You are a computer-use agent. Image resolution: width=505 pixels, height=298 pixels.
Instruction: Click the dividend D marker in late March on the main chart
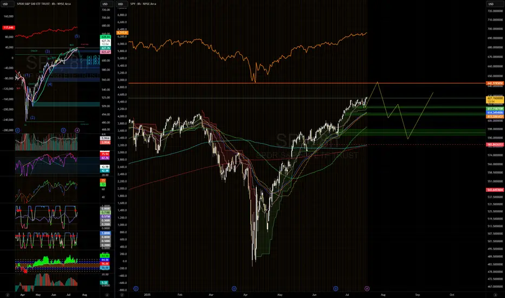point(234,288)
